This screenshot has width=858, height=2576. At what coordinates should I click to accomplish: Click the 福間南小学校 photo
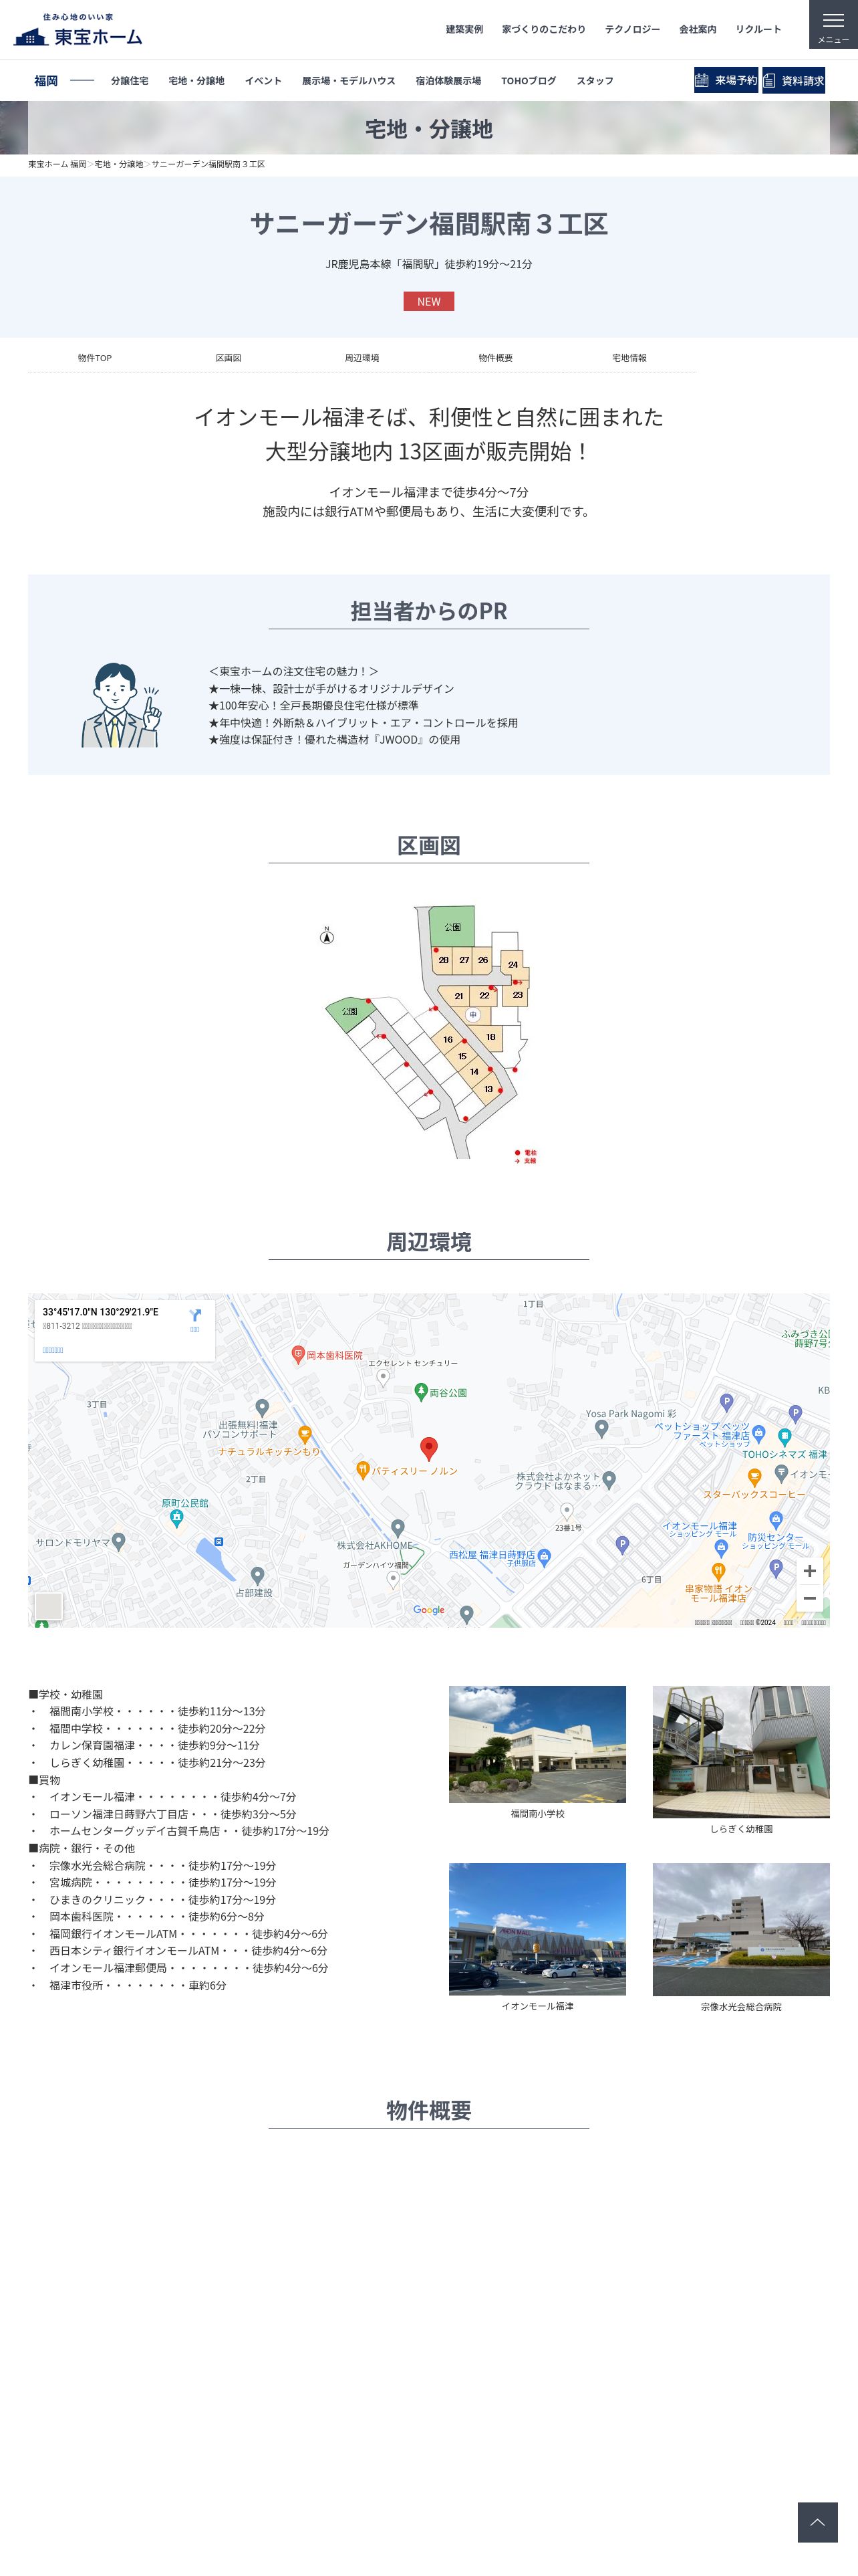537,1744
